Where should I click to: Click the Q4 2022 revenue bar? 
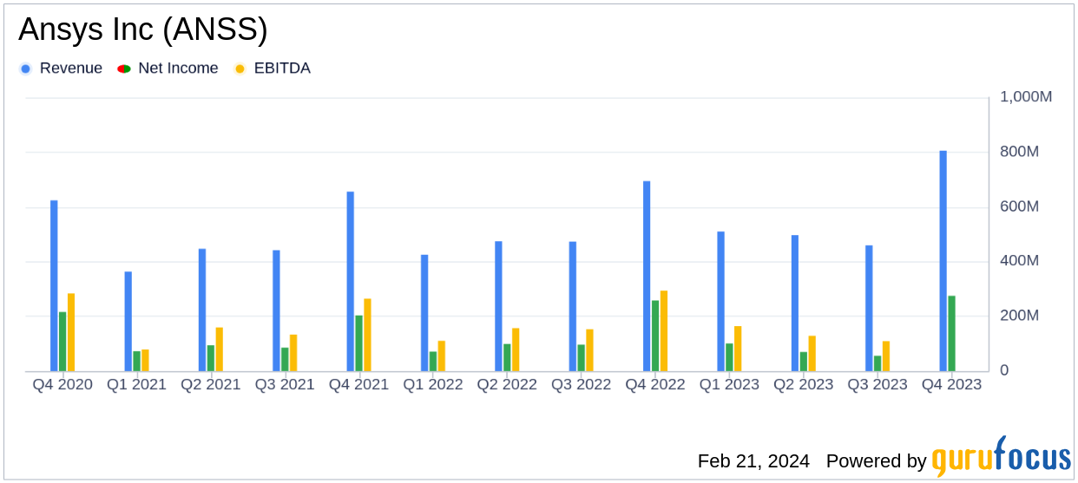647,276
